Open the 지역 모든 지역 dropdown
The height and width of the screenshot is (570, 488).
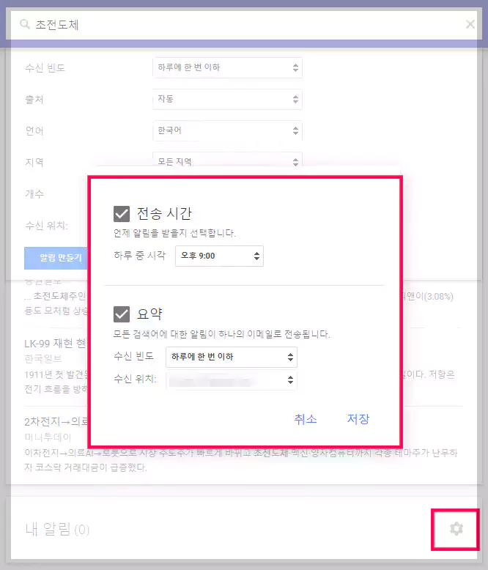(227, 159)
